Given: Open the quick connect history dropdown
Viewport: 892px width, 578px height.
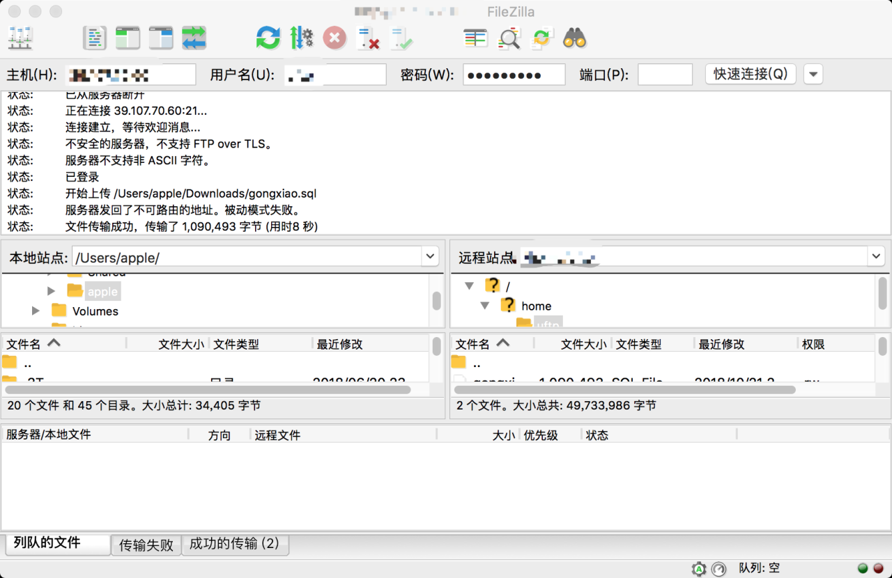Looking at the screenshot, I should pos(813,74).
